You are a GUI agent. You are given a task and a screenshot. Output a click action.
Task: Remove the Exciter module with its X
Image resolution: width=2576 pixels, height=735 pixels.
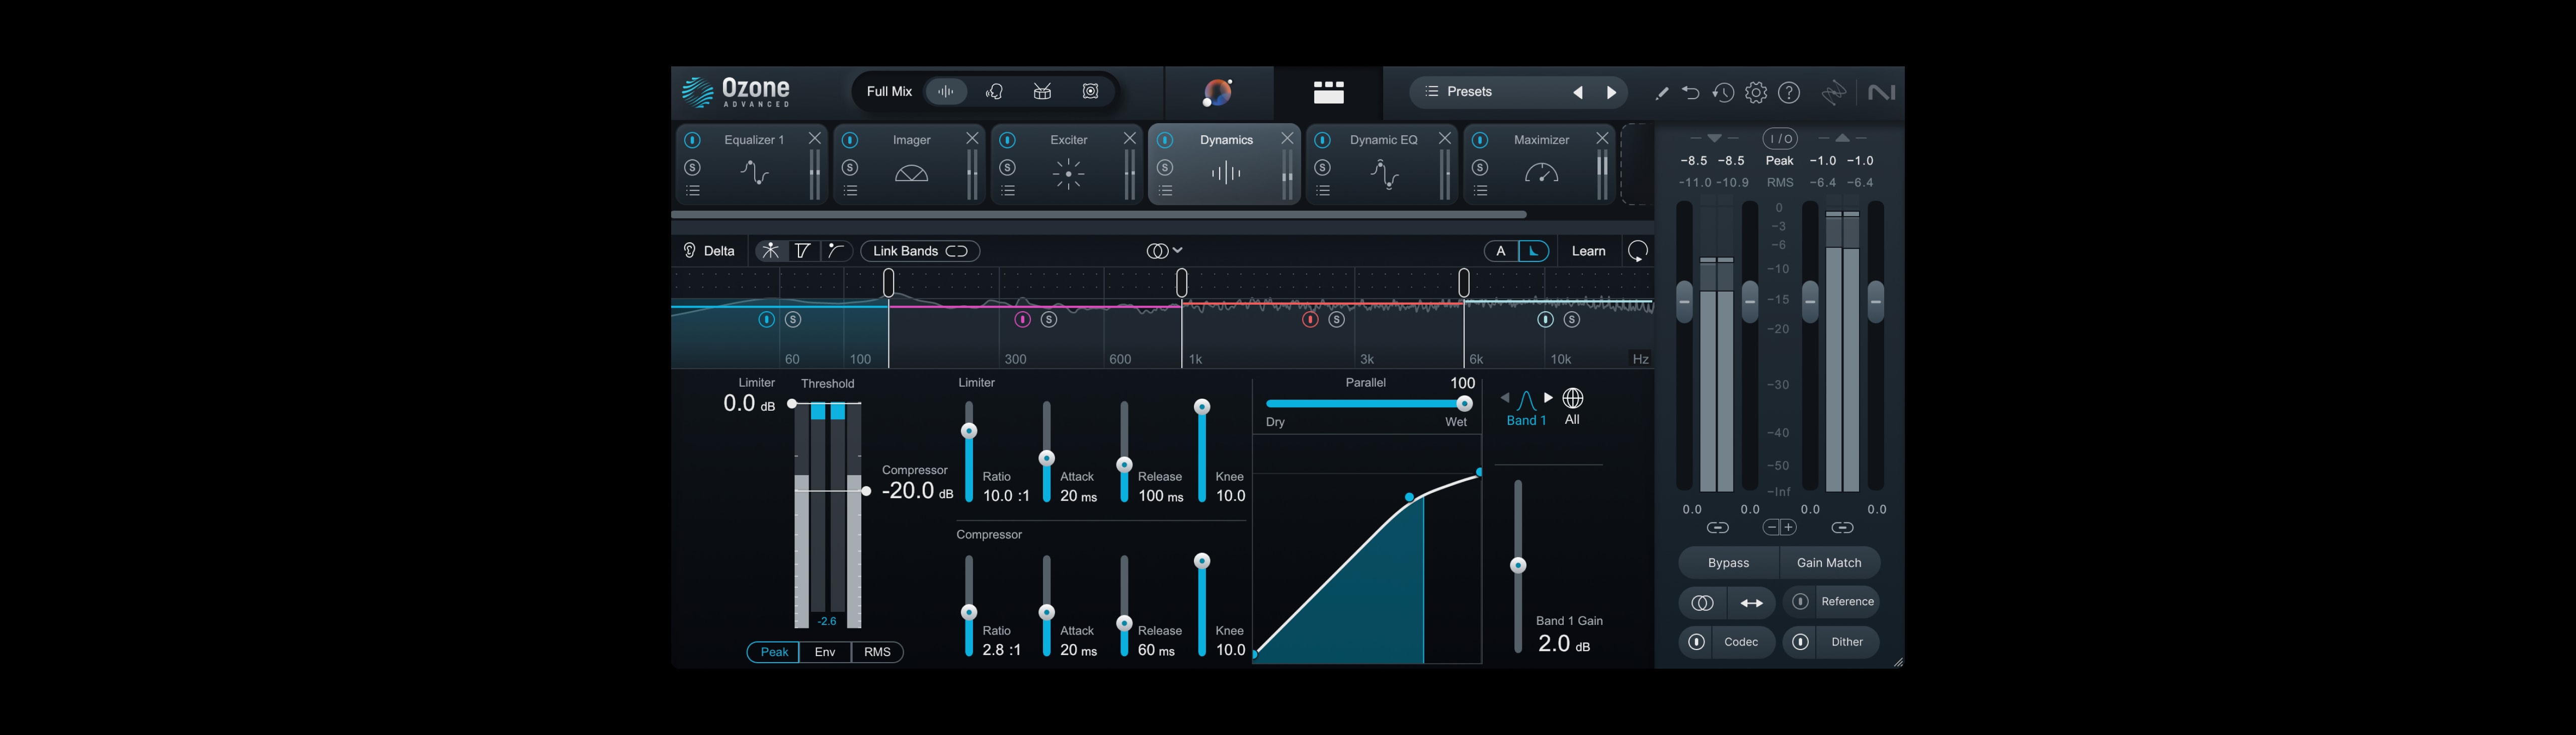pos(1129,139)
